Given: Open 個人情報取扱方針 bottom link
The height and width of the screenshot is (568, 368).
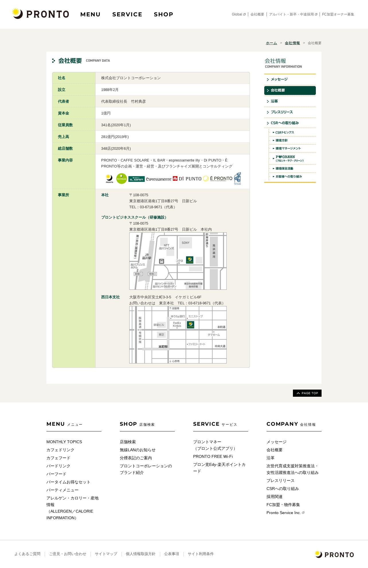Looking at the screenshot, I should point(141,554).
